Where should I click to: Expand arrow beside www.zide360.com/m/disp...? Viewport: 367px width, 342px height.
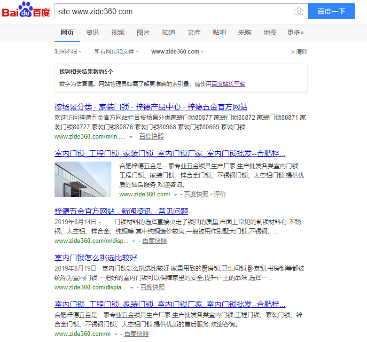pyautogui.click(x=133, y=241)
